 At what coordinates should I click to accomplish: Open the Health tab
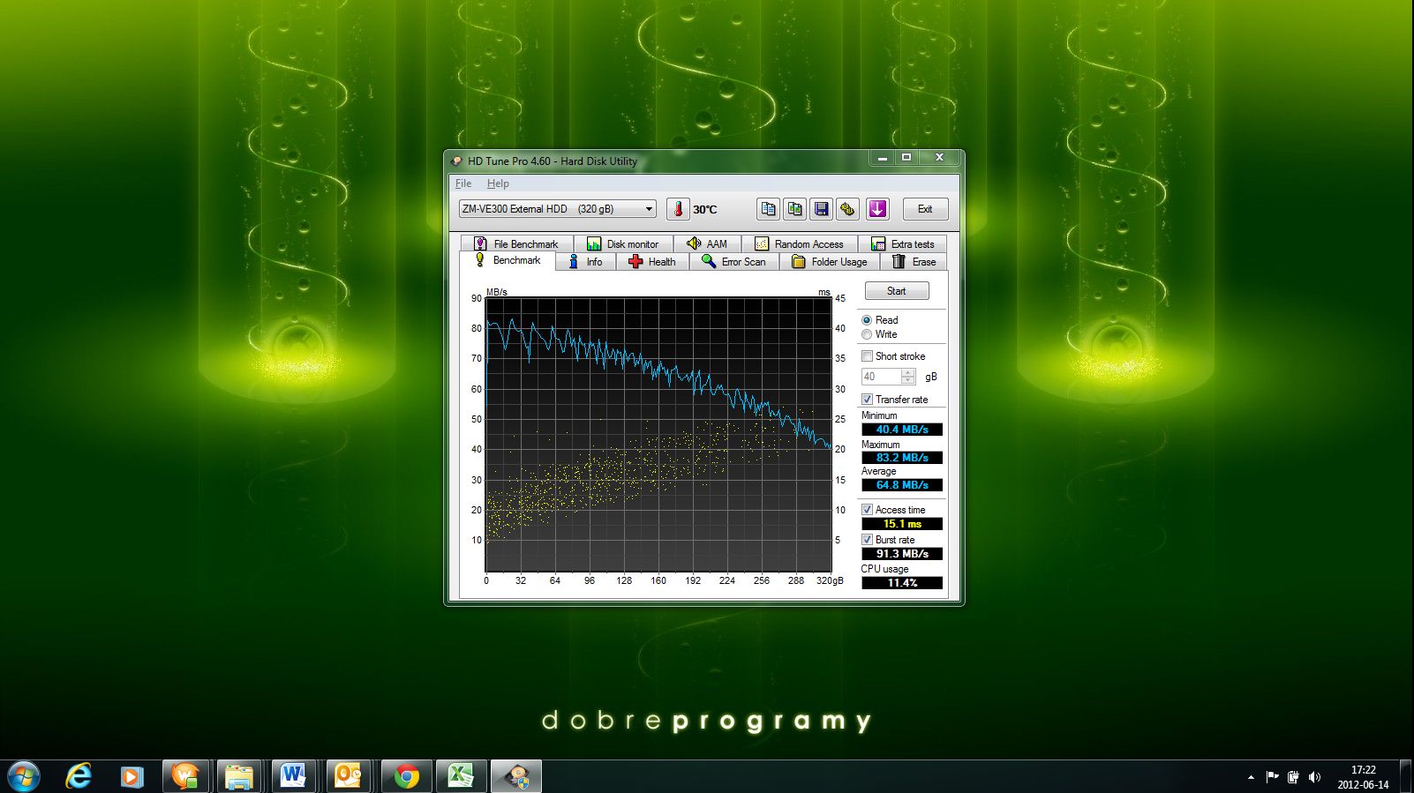click(x=652, y=262)
